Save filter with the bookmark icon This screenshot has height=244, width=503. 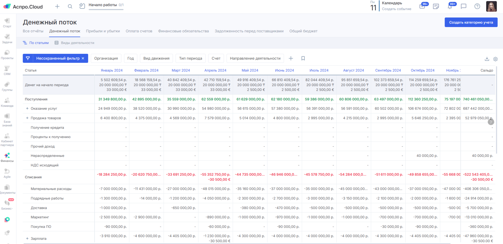click(303, 58)
